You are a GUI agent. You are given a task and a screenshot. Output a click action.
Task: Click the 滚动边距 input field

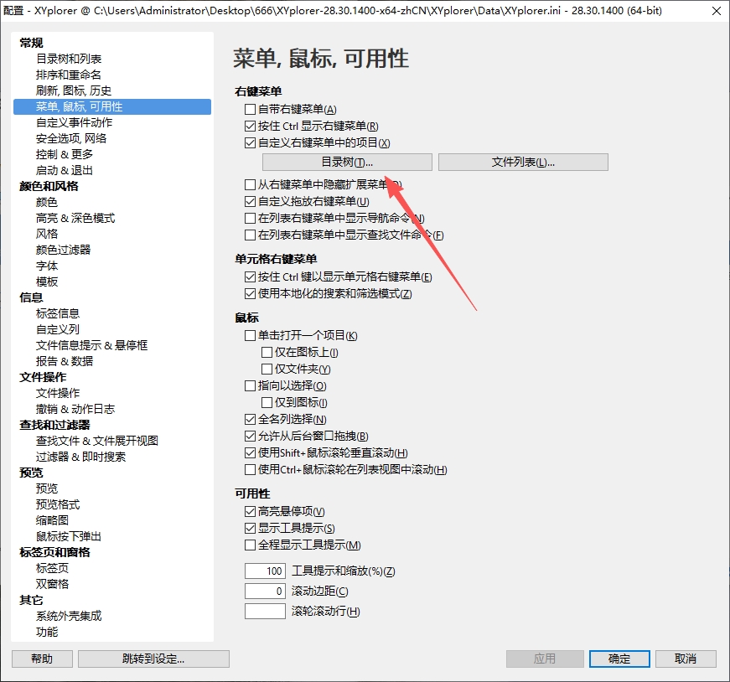[265, 592]
